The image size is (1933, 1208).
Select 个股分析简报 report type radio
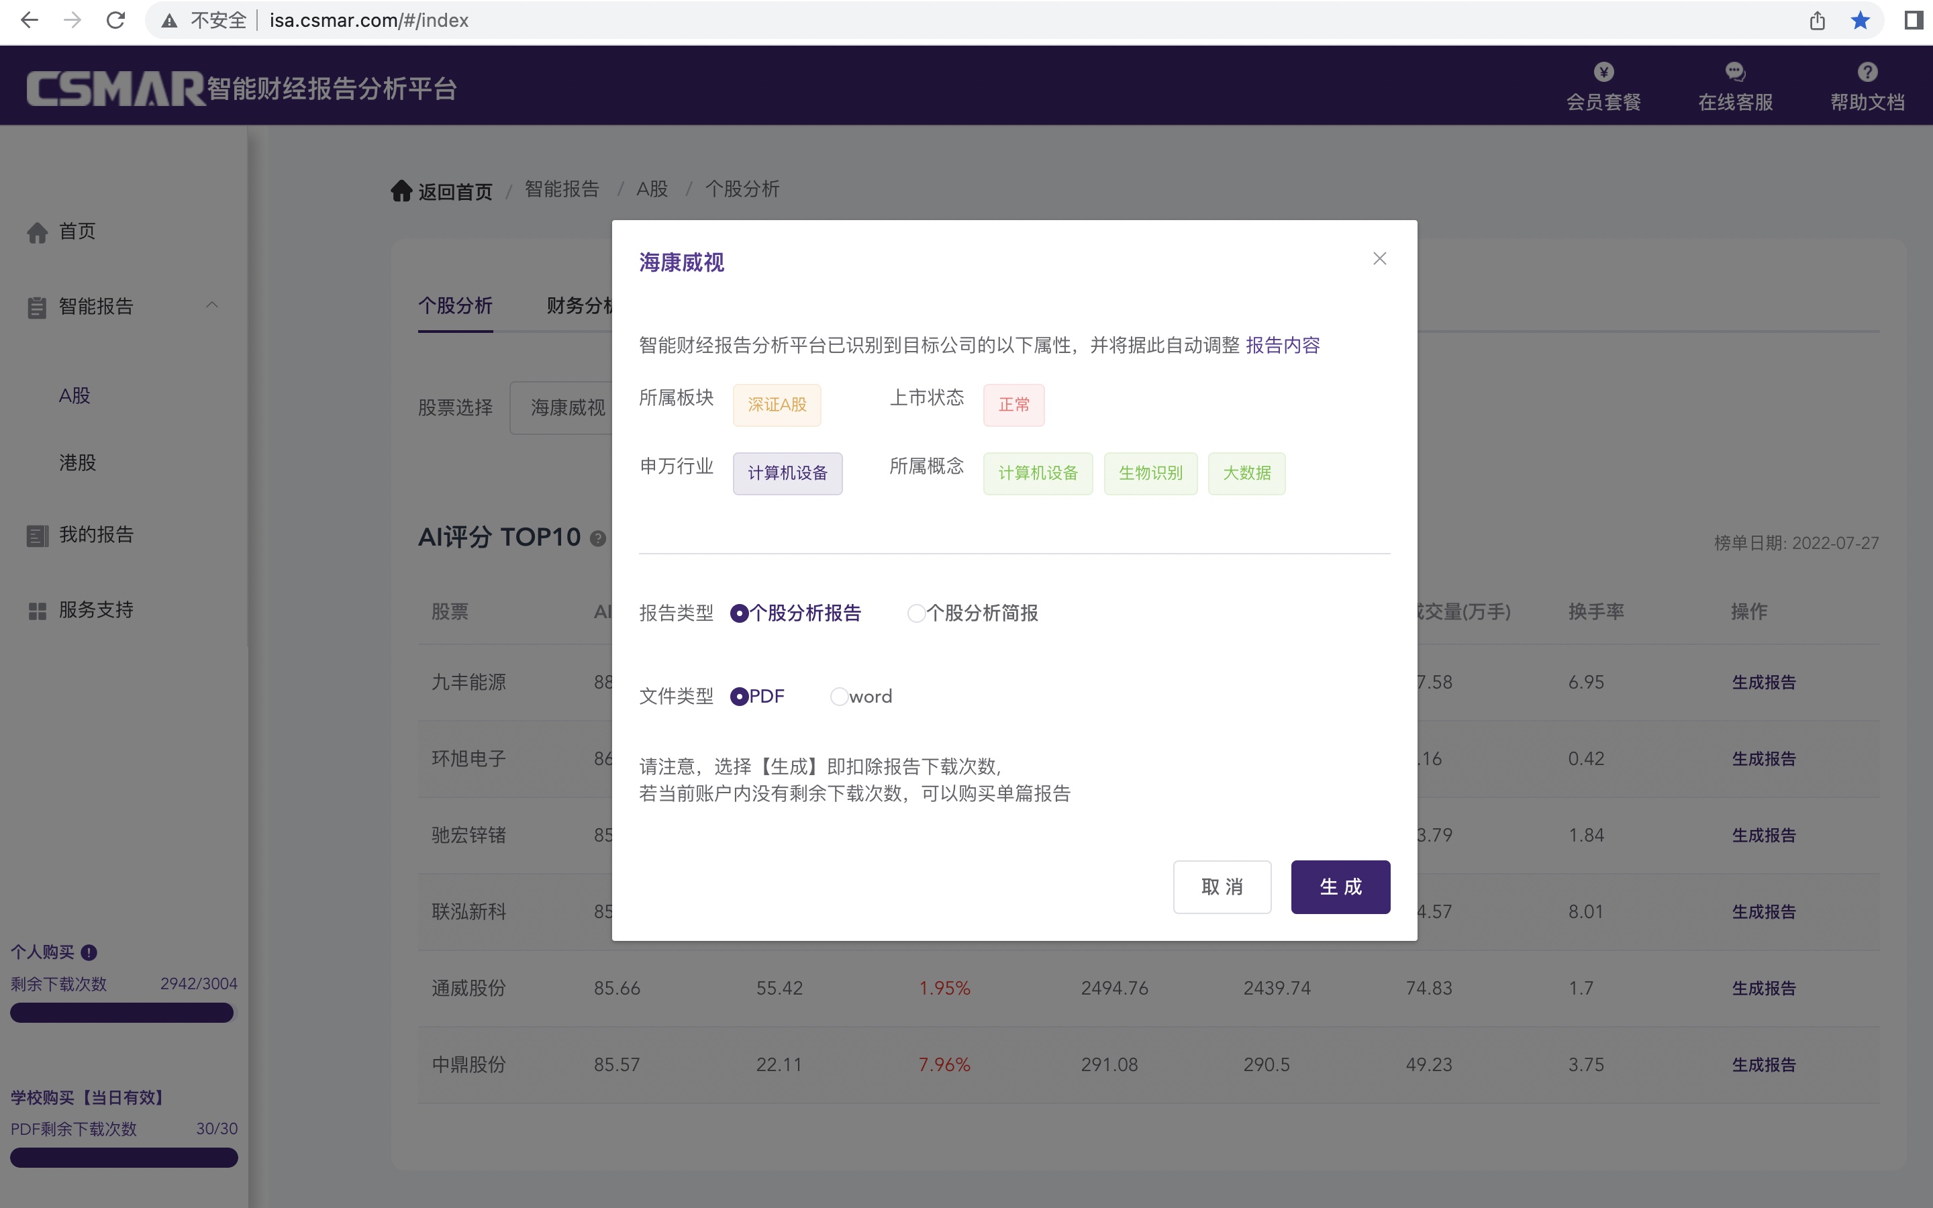click(x=916, y=613)
